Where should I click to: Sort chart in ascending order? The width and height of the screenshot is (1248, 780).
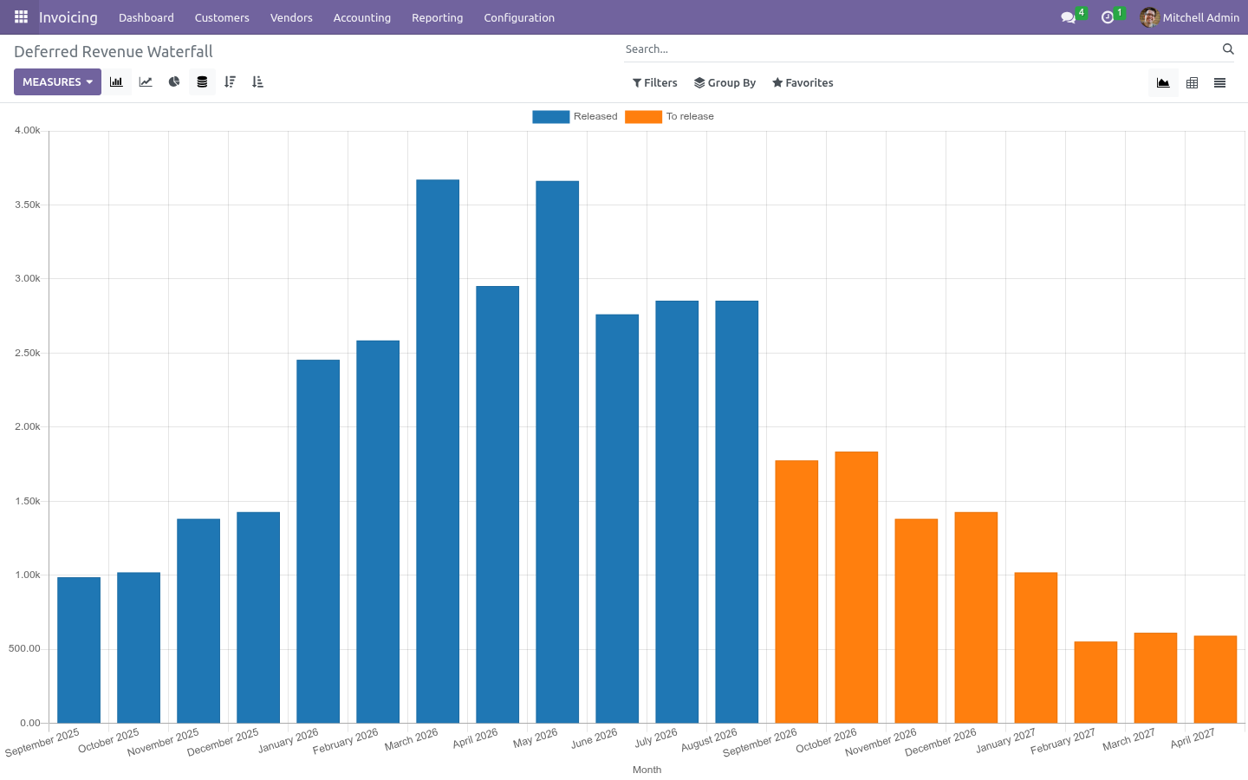tap(257, 82)
